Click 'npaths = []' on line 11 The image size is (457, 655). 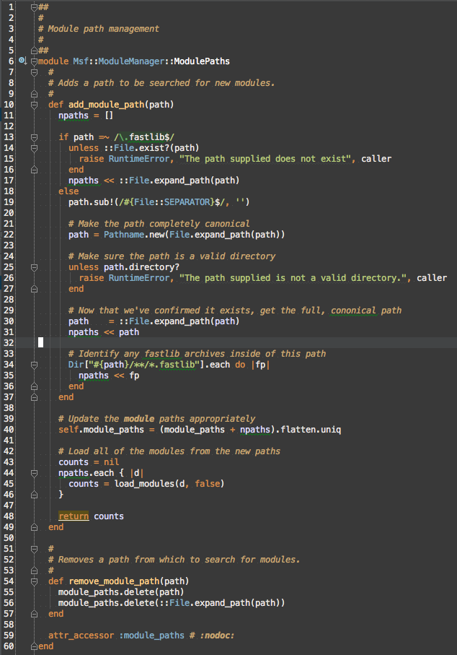pos(86,116)
